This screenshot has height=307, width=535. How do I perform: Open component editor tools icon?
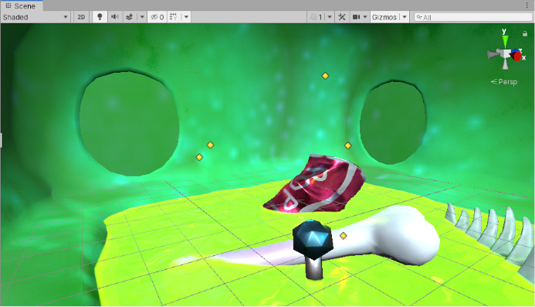(341, 17)
